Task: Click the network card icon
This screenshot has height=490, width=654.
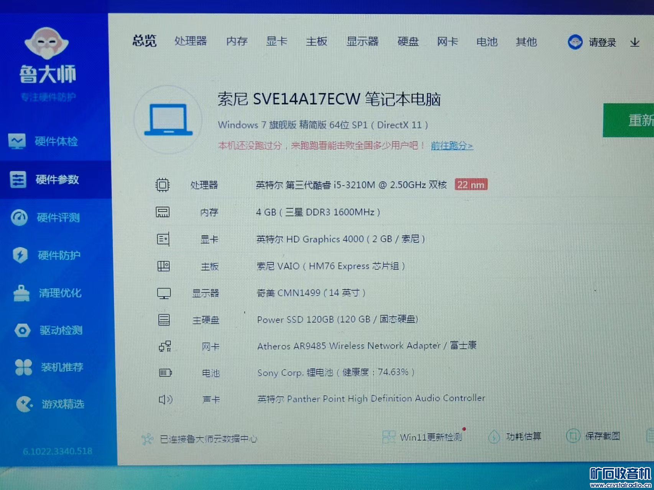Action: click(x=165, y=346)
